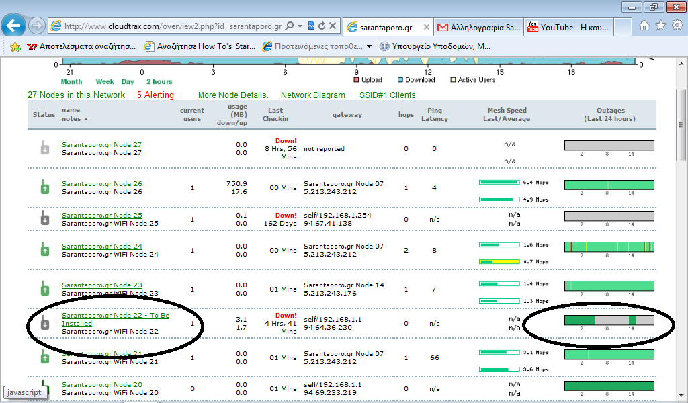The image size is (688, 403).
Task: Click the scrollbar up arrow
Action: 681,64
